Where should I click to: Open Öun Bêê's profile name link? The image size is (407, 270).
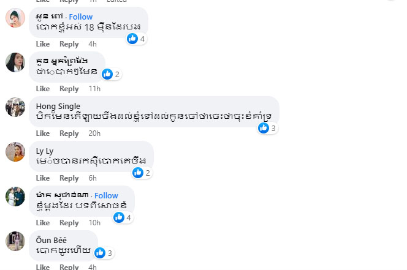point(51,241)
